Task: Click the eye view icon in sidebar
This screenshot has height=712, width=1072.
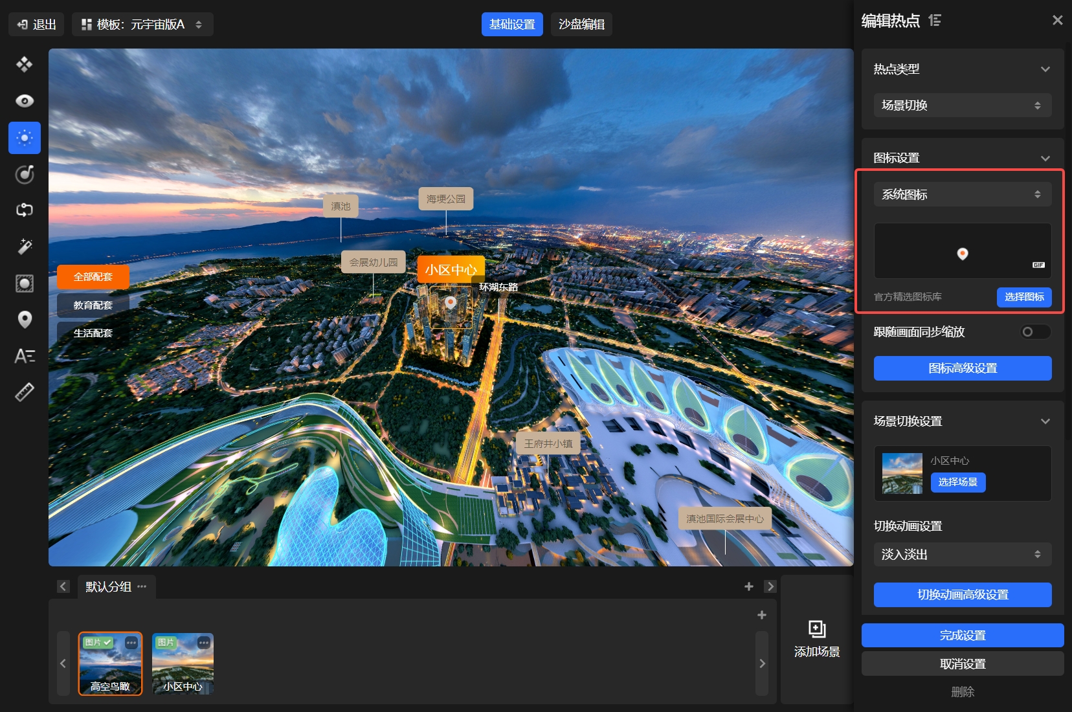Action: pyautogui.click(x=25, y=101)
